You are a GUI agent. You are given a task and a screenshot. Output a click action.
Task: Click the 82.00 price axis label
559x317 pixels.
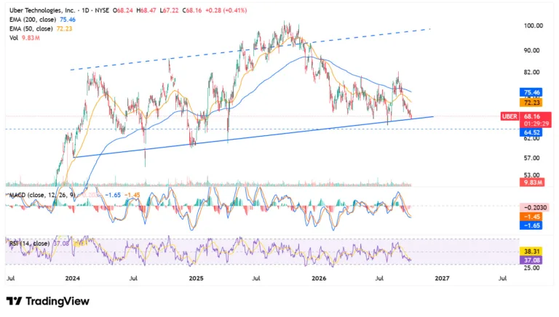click(531, 72)
